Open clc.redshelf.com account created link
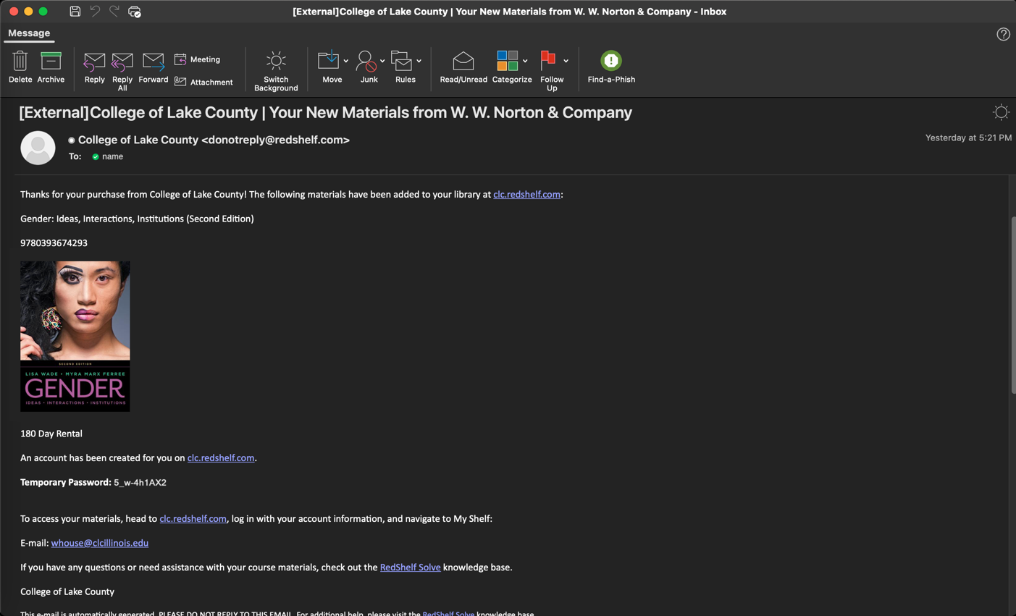Viewport: 1016px width, 616px height. 221,457
